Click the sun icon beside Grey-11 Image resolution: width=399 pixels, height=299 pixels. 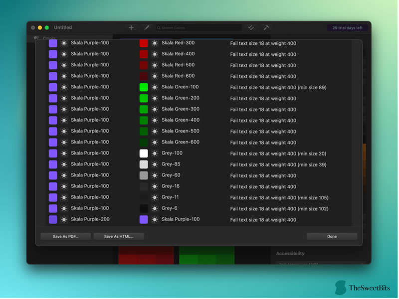[155, 197]
